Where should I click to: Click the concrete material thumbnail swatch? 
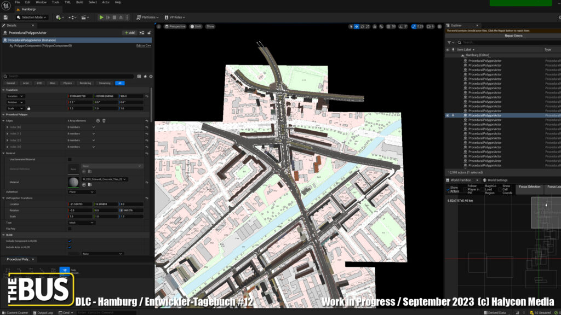pyautogui.click(x=73, y=182)
